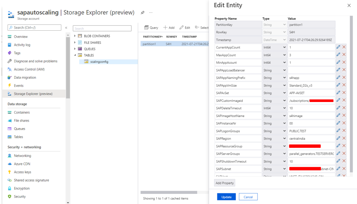Delete the SAPAppNamingPrefix property
This screenshot has height=204, width=357.
344,78
